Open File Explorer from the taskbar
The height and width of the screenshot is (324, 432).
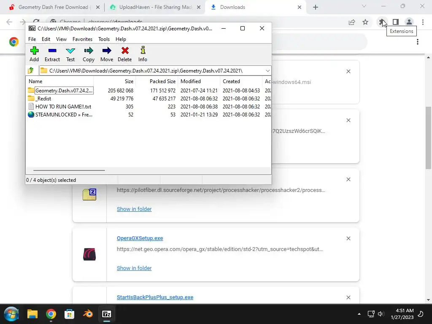coord(32,314)
